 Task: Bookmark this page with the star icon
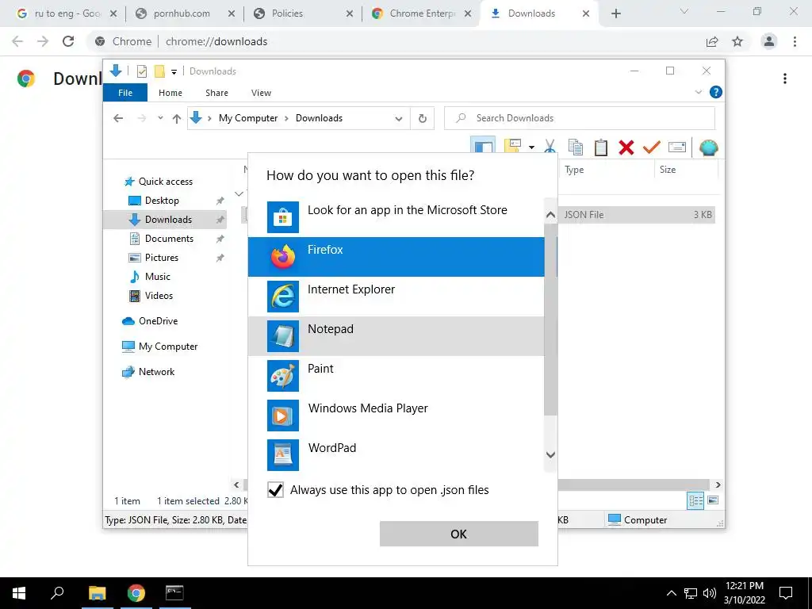[x=737, y=41]
